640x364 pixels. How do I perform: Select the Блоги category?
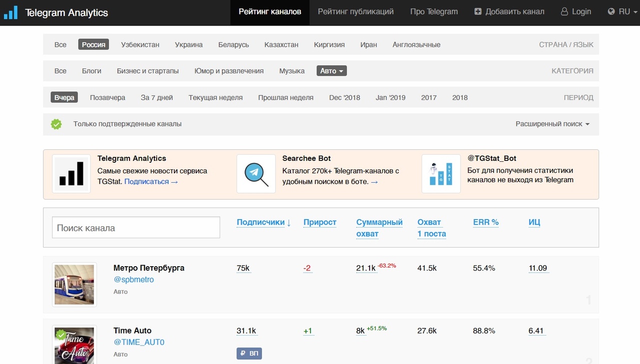91,71
